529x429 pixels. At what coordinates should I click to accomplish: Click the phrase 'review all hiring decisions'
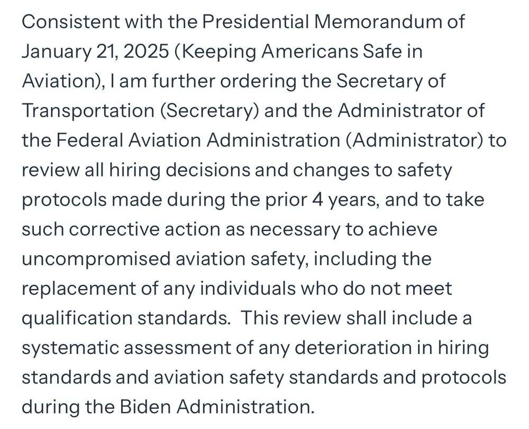point(136,171)
